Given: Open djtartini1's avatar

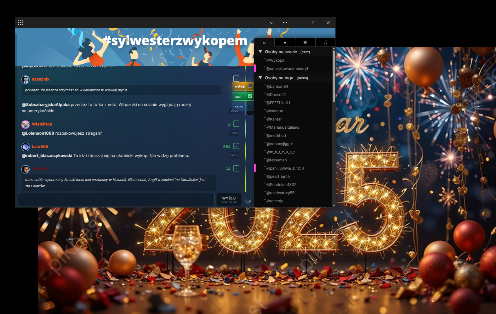Looking at the screenshot, I should point(26,169).
